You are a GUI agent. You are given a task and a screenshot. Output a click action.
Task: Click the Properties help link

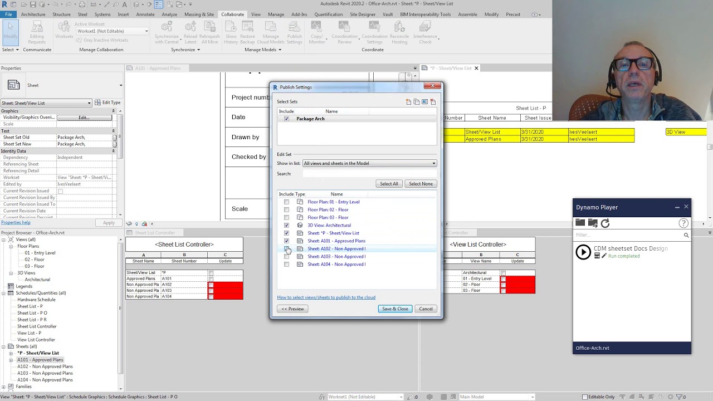tap(16, 223)
